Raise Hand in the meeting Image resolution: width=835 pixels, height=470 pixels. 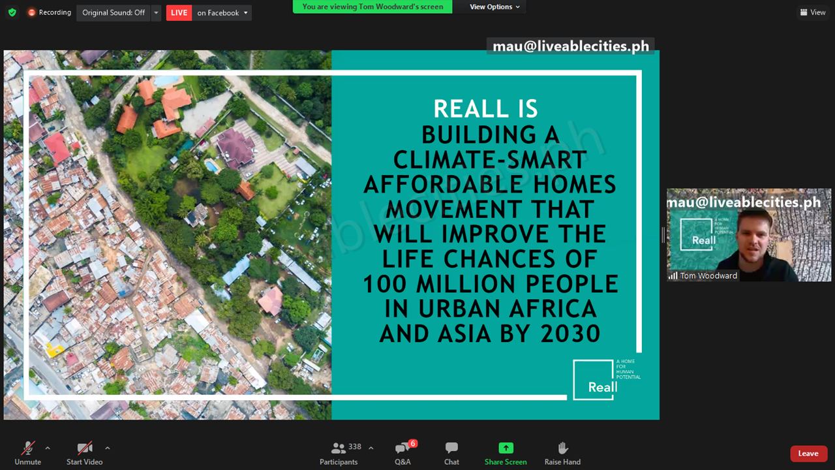(x=562, y=453)
